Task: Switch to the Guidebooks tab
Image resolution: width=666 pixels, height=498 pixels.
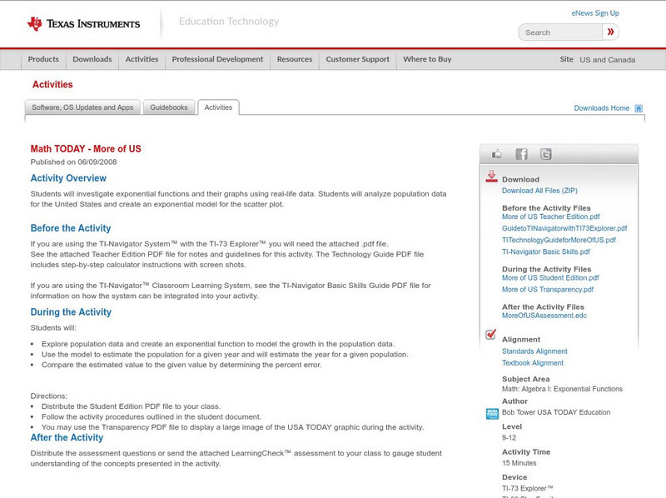Action: 169,107
